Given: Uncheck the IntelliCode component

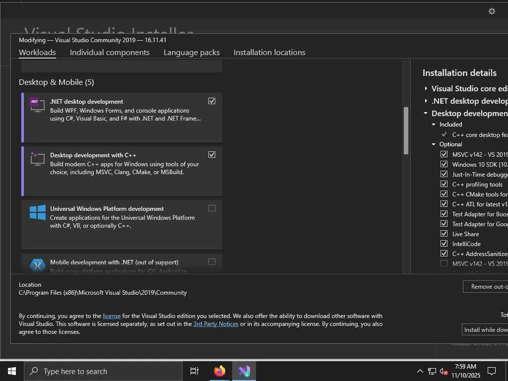Looking at the screenshot, I should pos(444,244).
